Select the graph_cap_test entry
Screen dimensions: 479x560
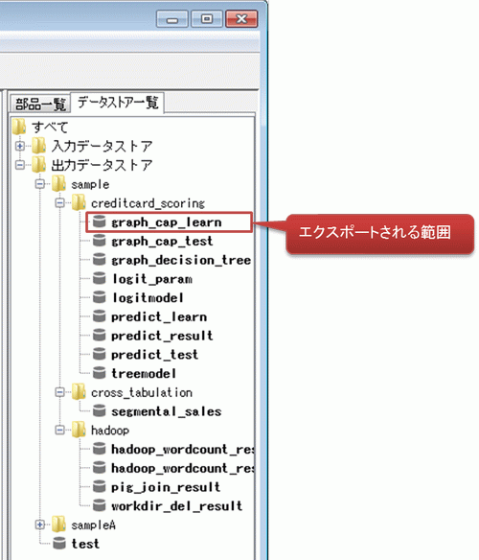coord(162,242)
